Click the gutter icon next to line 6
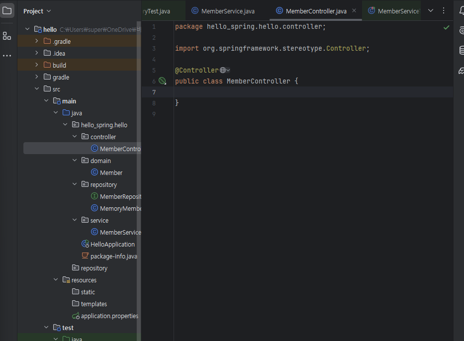Viewport: 464px width, 341px height. (x=163, y=81)
